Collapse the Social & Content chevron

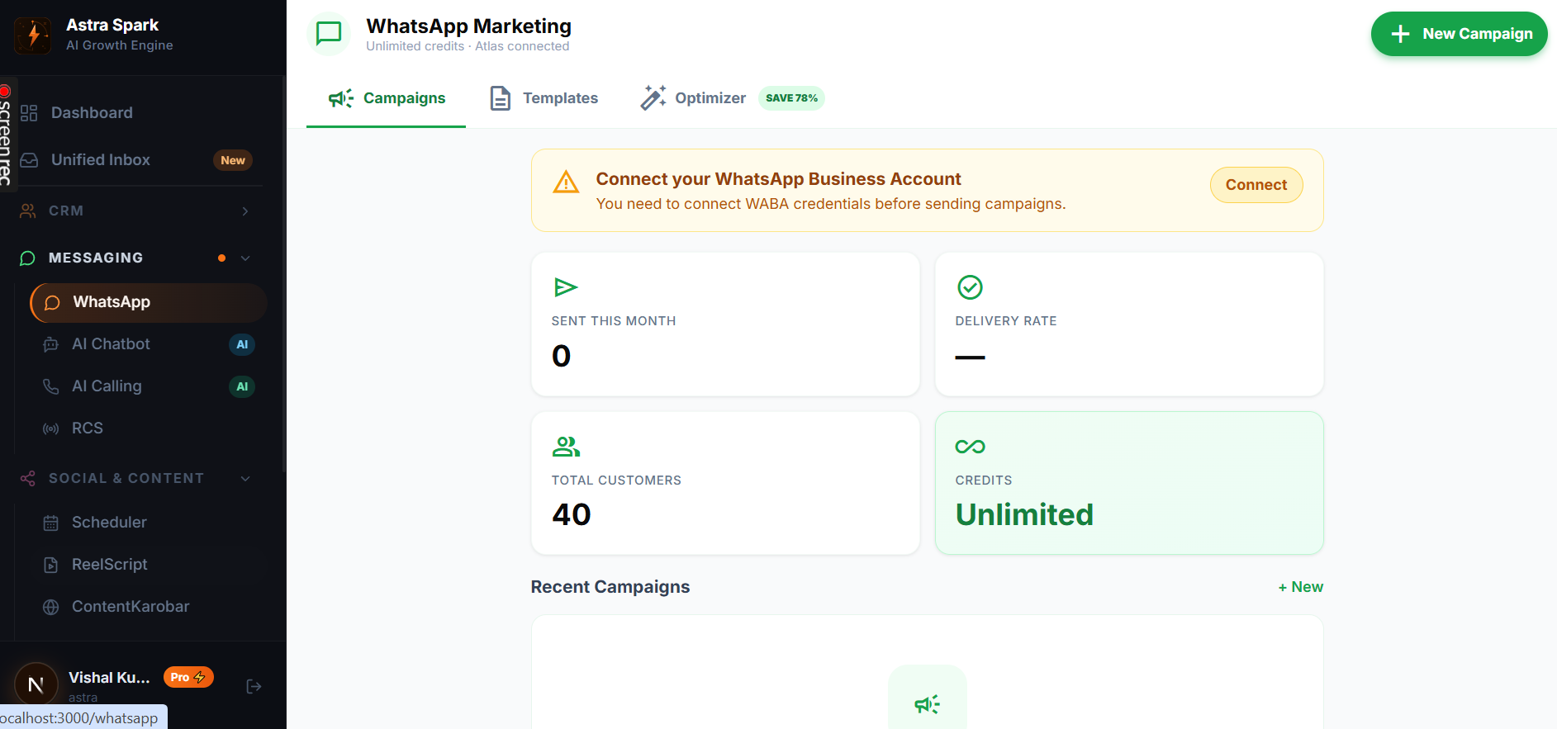click(x=245, y=479)
